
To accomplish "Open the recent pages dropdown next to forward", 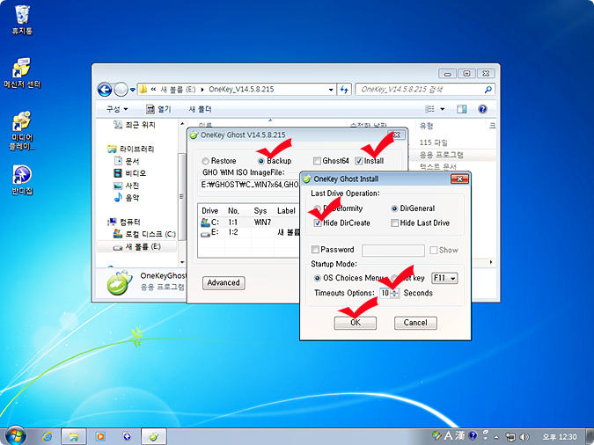I will (132, 90).
